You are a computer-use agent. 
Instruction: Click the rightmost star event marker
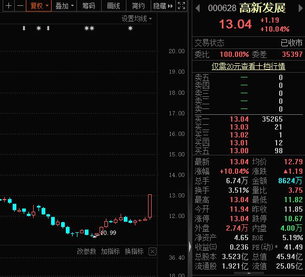pos(130,28)
